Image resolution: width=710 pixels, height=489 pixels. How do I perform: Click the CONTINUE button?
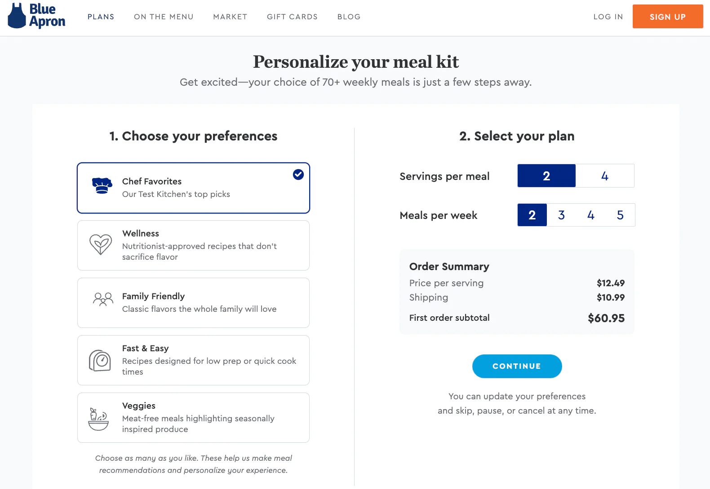coord(517,366)
